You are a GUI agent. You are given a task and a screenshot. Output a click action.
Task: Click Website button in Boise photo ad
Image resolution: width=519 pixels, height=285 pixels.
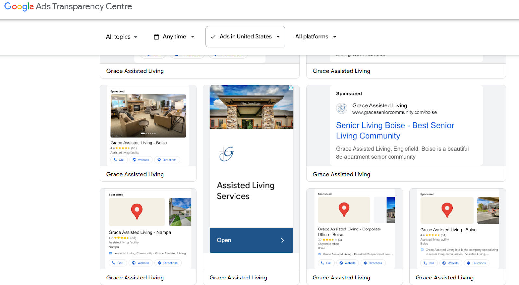click(x=141, y=160)
